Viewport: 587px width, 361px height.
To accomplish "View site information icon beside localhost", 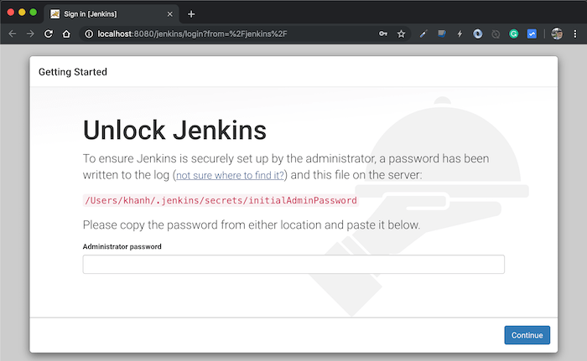I will (x=89, y=34).
